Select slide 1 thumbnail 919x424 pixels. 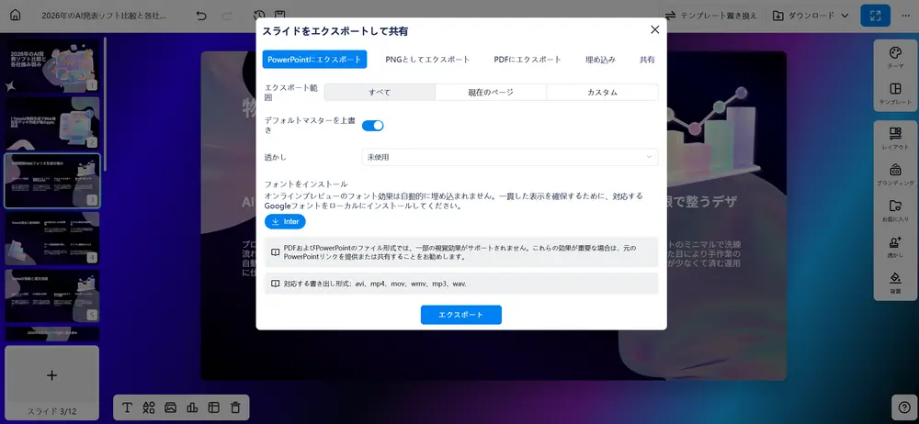point(52,65)
